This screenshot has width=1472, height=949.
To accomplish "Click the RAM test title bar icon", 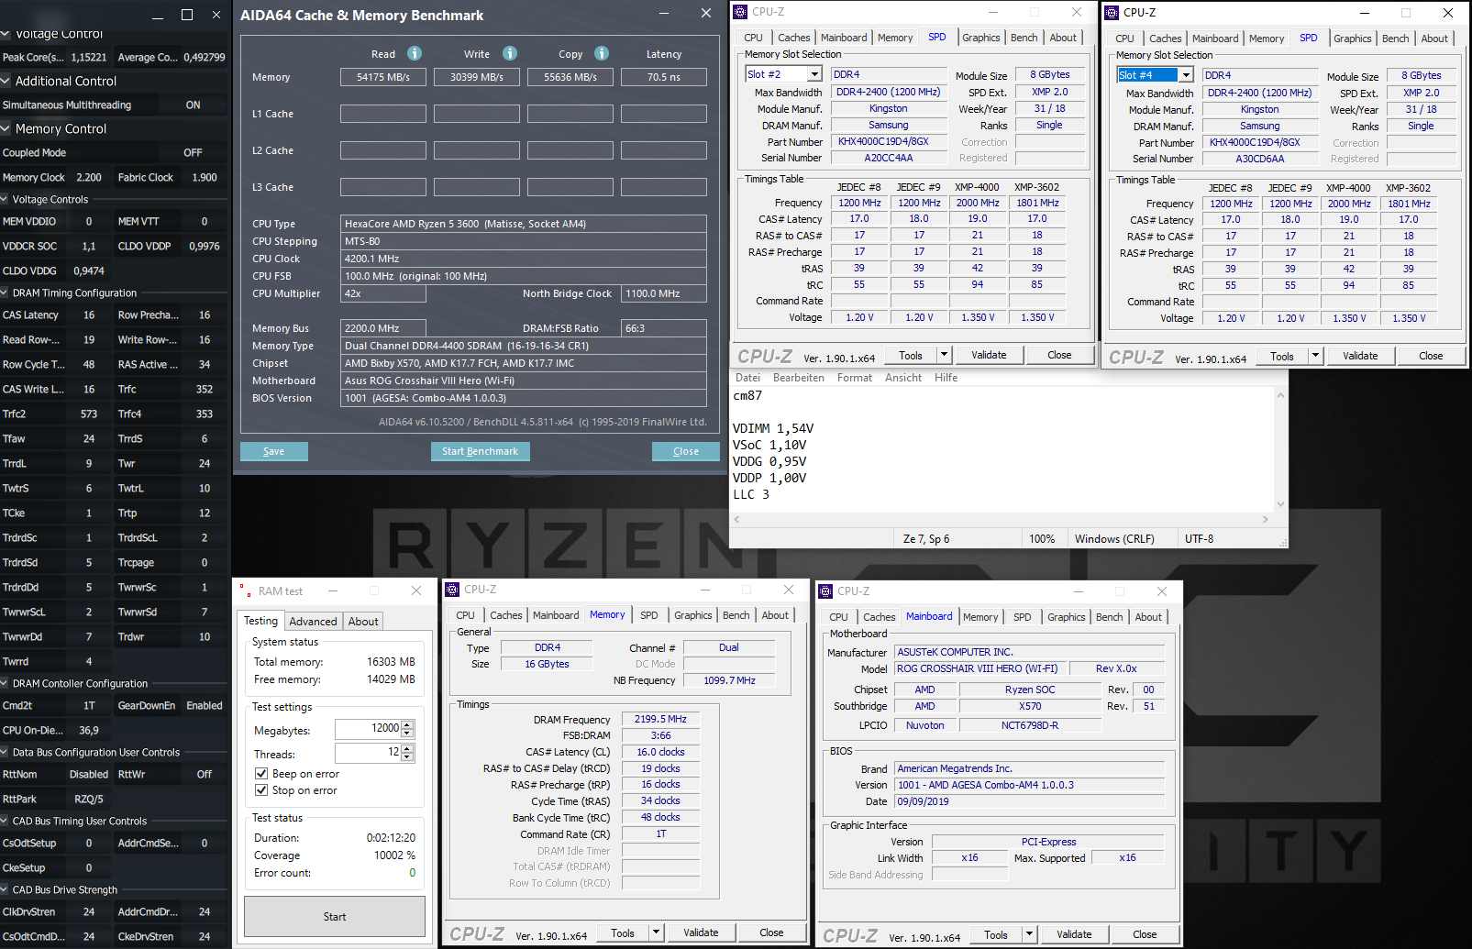I will 245,590.
